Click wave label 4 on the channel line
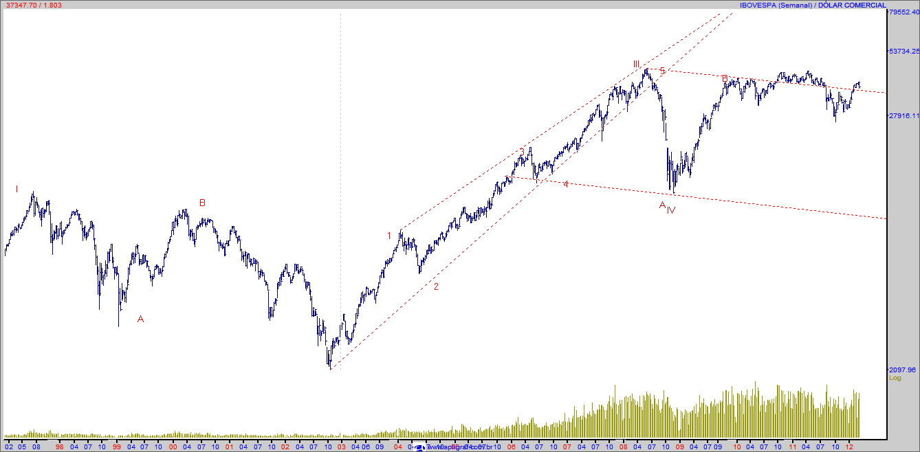The width and height of the screenshot is (920, 452). click(x=566, y=183)
